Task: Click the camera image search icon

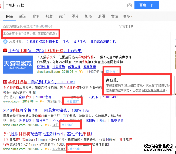Action: click(129, 5)
